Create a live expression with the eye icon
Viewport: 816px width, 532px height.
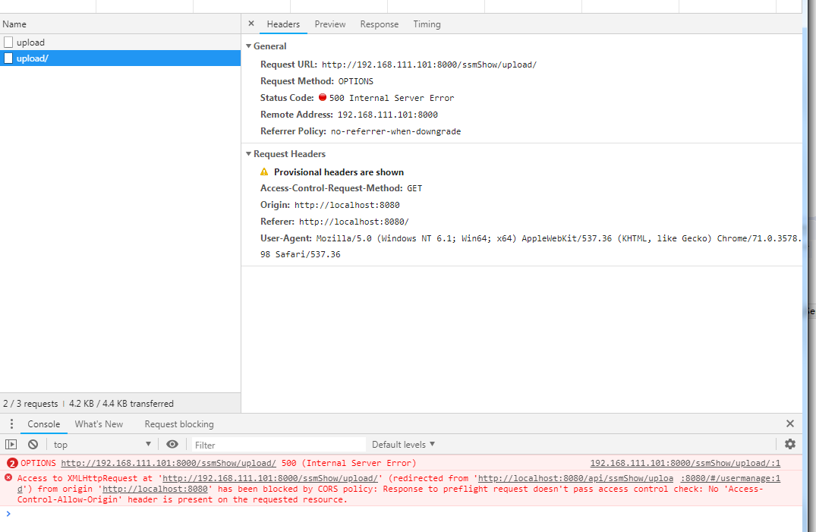[172, 444]
